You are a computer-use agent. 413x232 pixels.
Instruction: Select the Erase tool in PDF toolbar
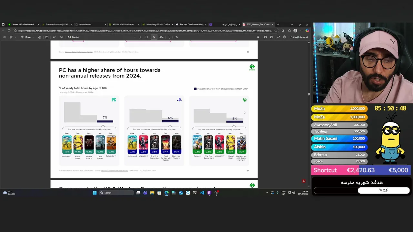[x=40, y=37]
